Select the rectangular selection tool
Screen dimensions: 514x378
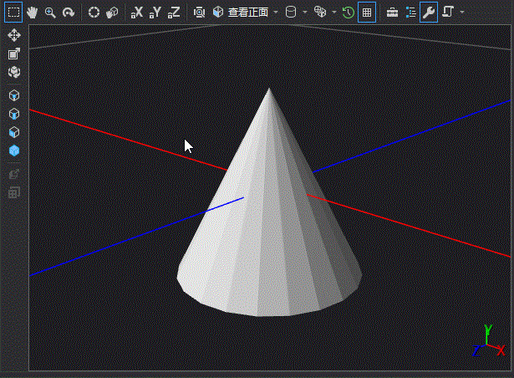(13, 13)
